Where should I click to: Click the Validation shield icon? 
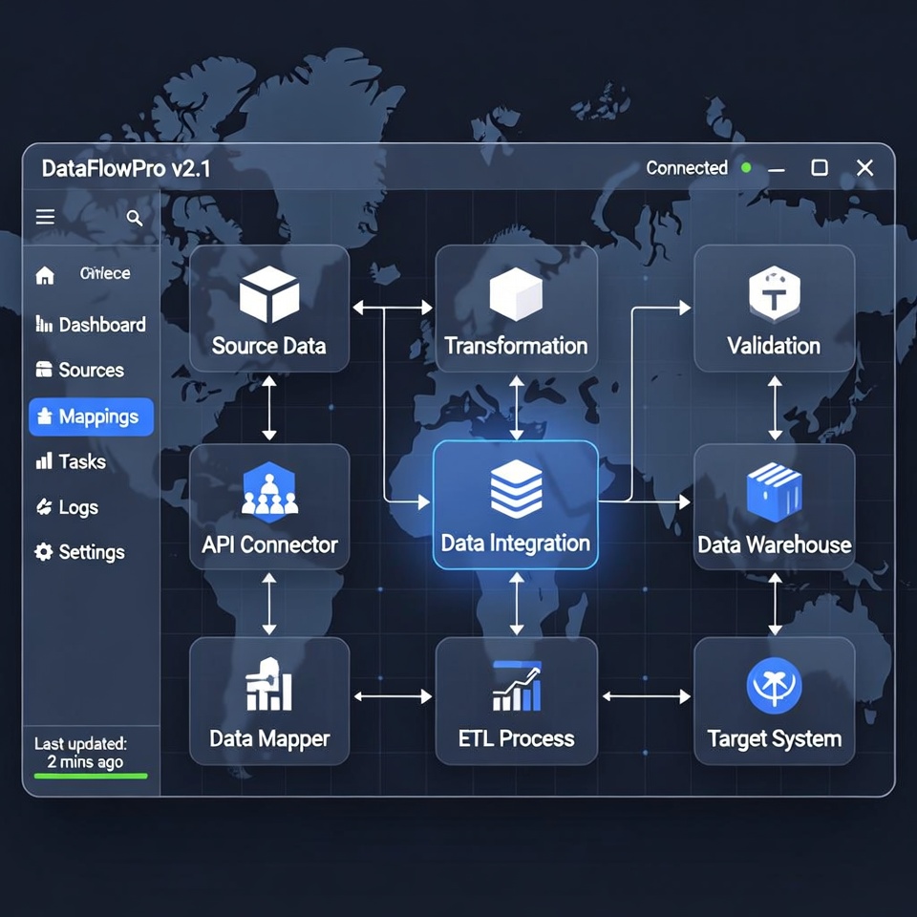coord(774,293)
